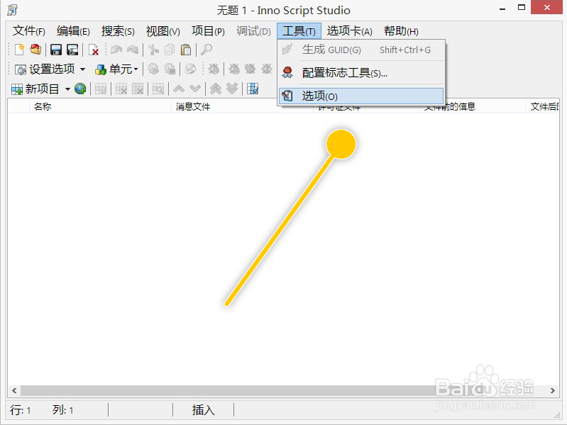The height and width of the screenshot is (425, 567).
Task: Click the first Delete item grid icon
Action: pyautogui.click(x=121, y=89)
